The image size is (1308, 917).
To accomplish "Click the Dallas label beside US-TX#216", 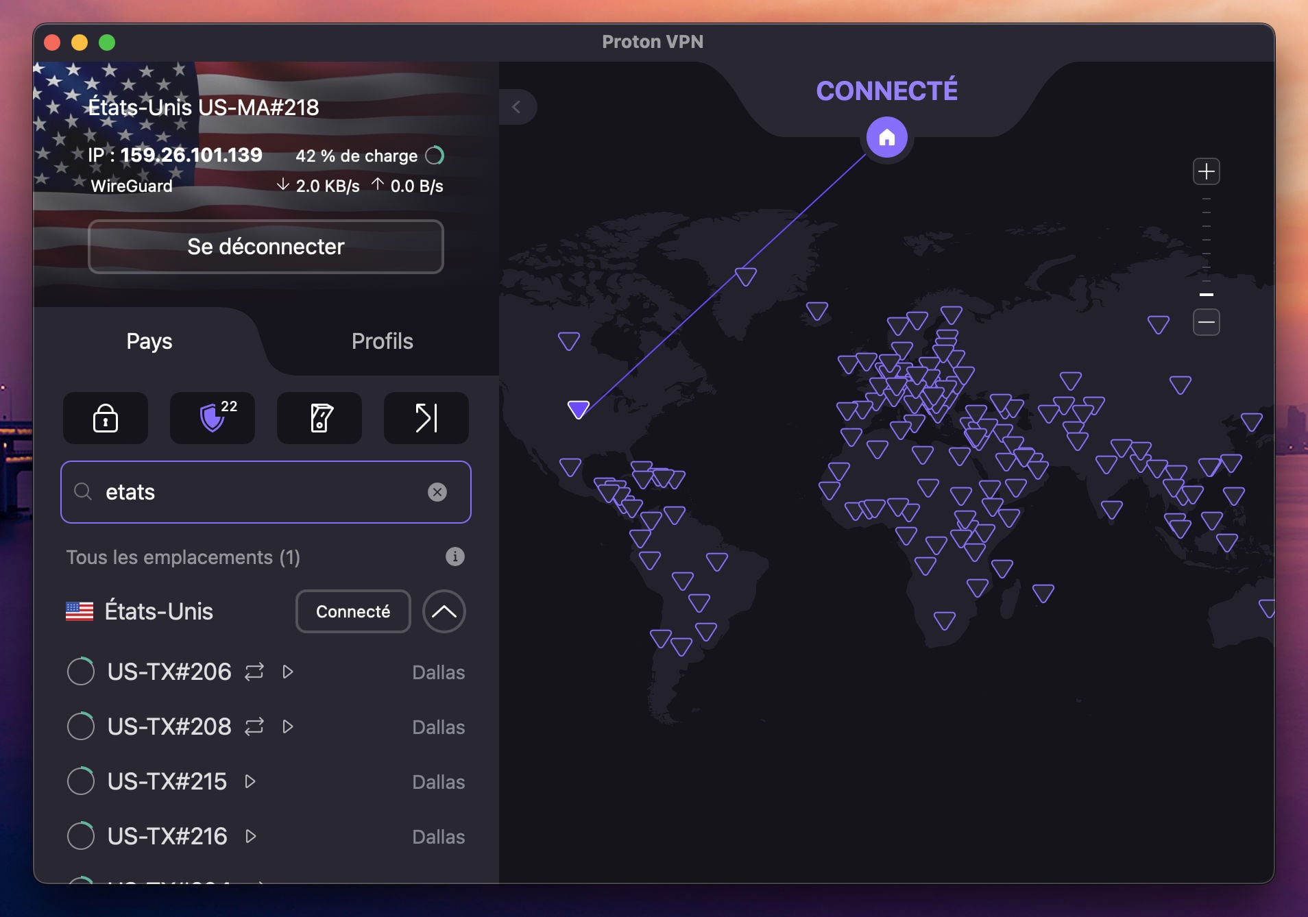I will [x=439, y=837].
